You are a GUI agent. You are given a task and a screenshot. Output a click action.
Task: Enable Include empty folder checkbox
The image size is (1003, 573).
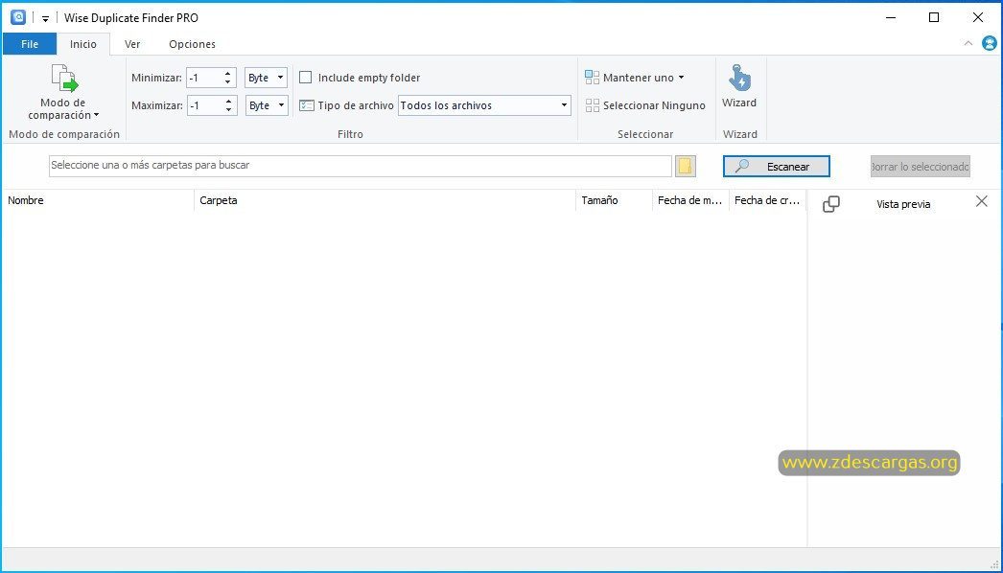306,78
